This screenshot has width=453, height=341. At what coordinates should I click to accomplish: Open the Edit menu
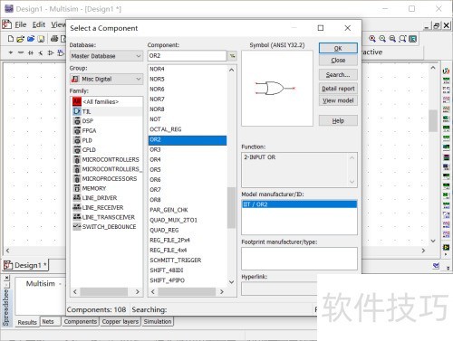39,24
